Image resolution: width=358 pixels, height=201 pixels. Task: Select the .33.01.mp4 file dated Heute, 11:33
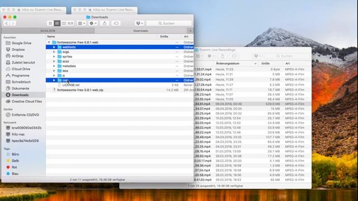(252, 69)
